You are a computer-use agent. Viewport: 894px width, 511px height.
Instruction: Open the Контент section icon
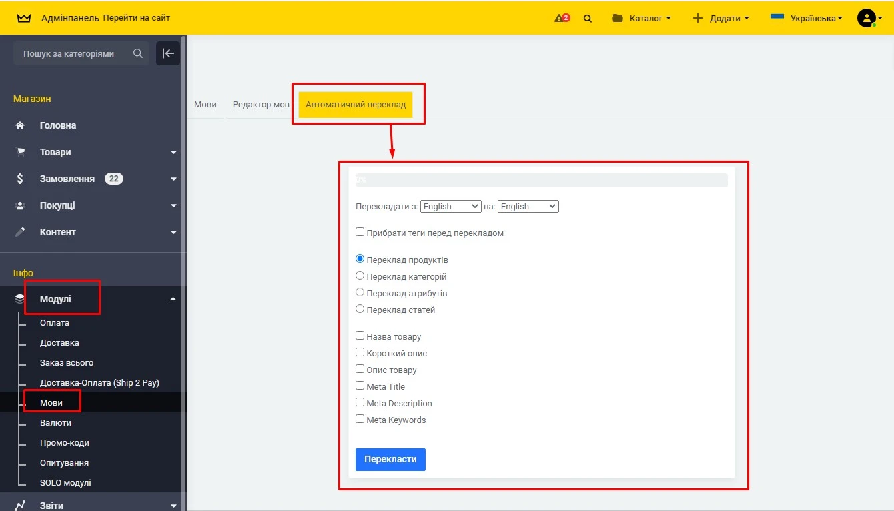click(x=20, y=231)
